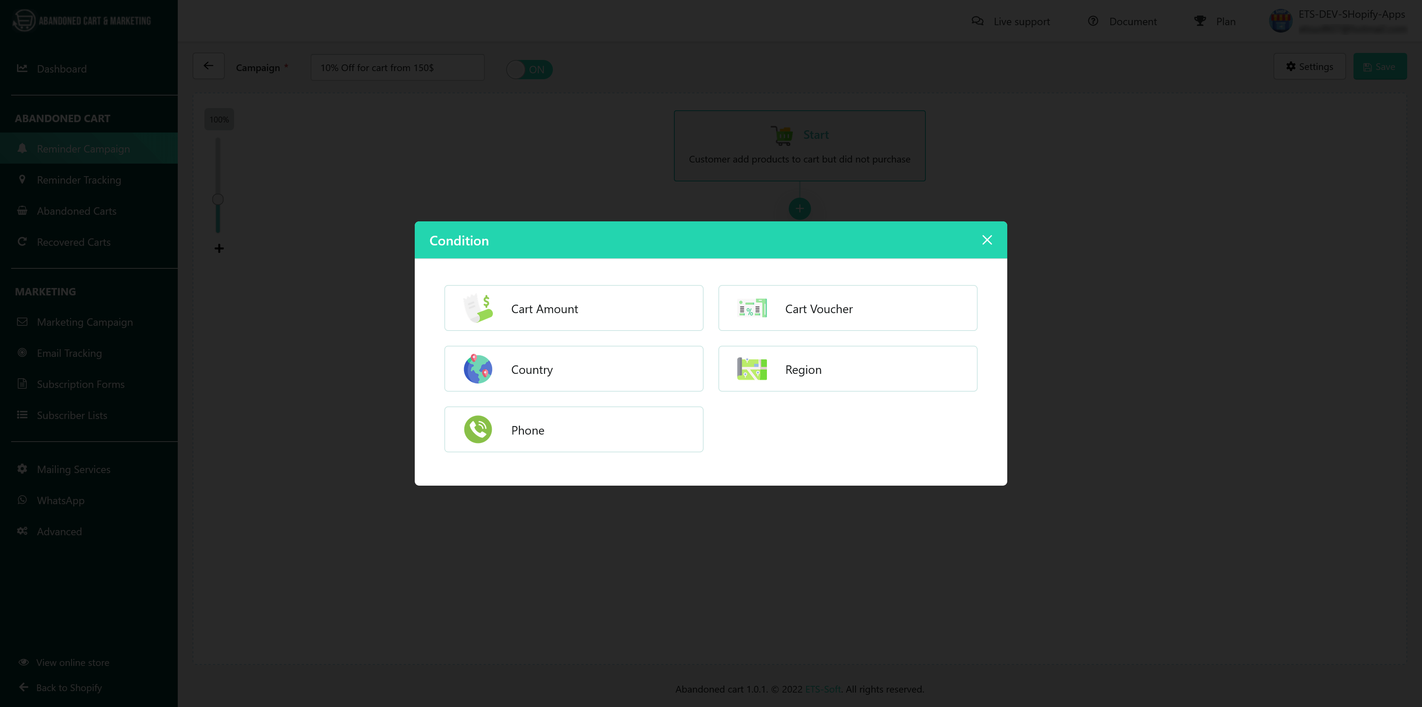Go to Email Tracking
The image size is (1422, 707).
coord(89,353)
